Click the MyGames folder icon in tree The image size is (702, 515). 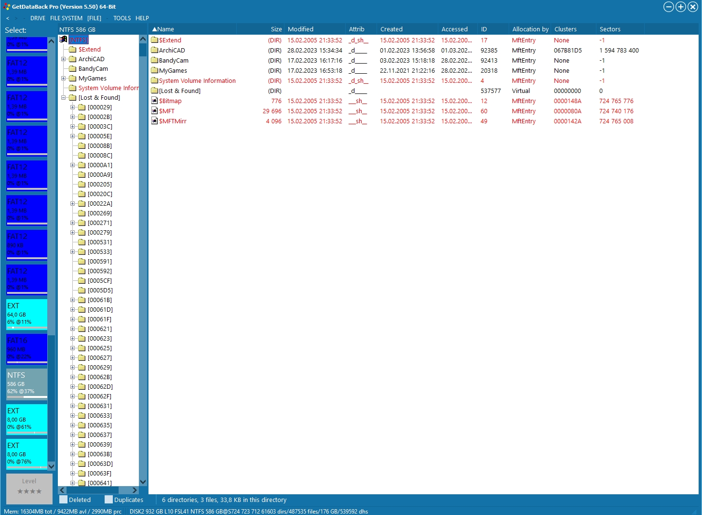coord(73,79)
